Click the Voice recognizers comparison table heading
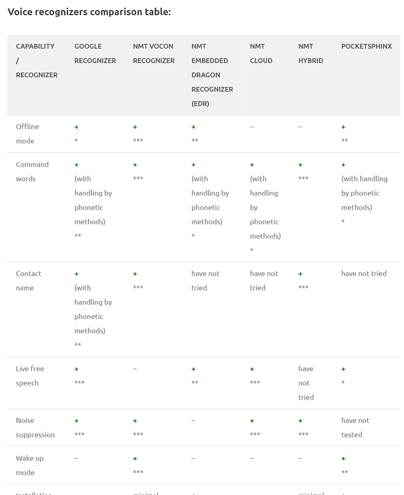The width and height of the screenshot is (404, 495). 89,12
